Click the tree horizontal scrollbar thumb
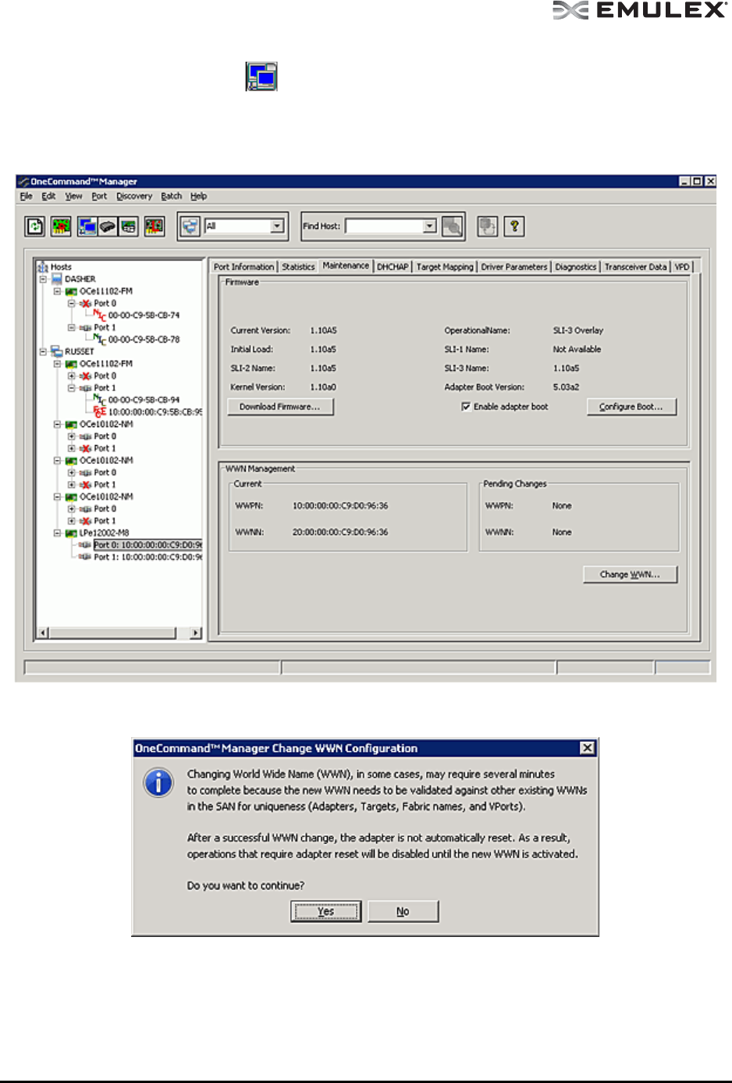The width and height of the screenshot is (732, 1083). (112, 632)
